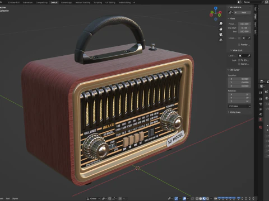Click eyedropper beside Lock to Object field
The image size is (269, 201).
click(249, 56)
